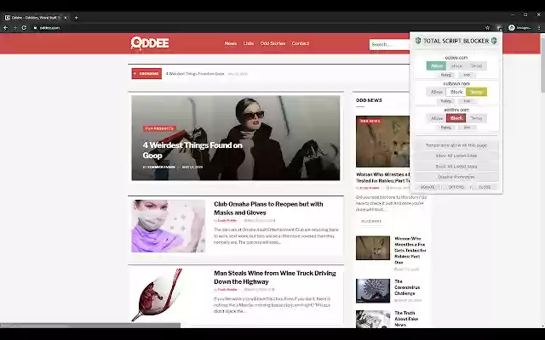545x340 pixels.
Task: Open the Options button in popup footer
Action: (456, 186)
